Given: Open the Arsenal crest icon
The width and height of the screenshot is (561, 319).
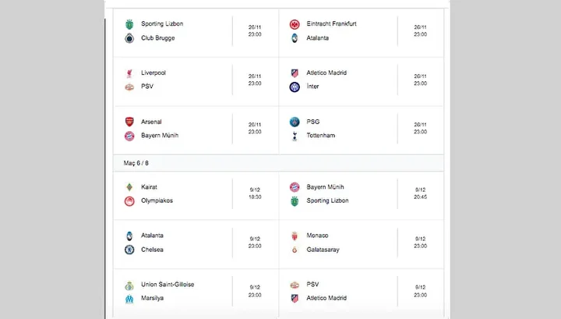Looking at the screenshot, I should [x=129, y=122].
